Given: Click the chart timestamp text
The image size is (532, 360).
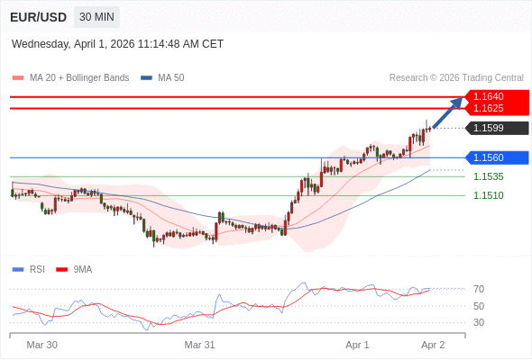Looking at the screenshot, I should click(x=117, y=44).
